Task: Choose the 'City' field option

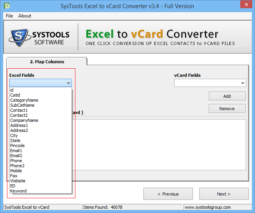Action: [41, 135]
